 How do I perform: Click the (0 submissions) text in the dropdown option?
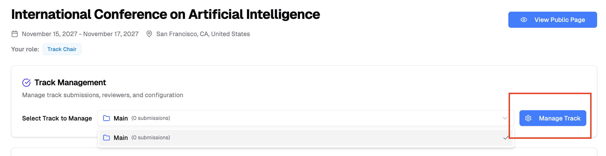[x=151, y=138]
